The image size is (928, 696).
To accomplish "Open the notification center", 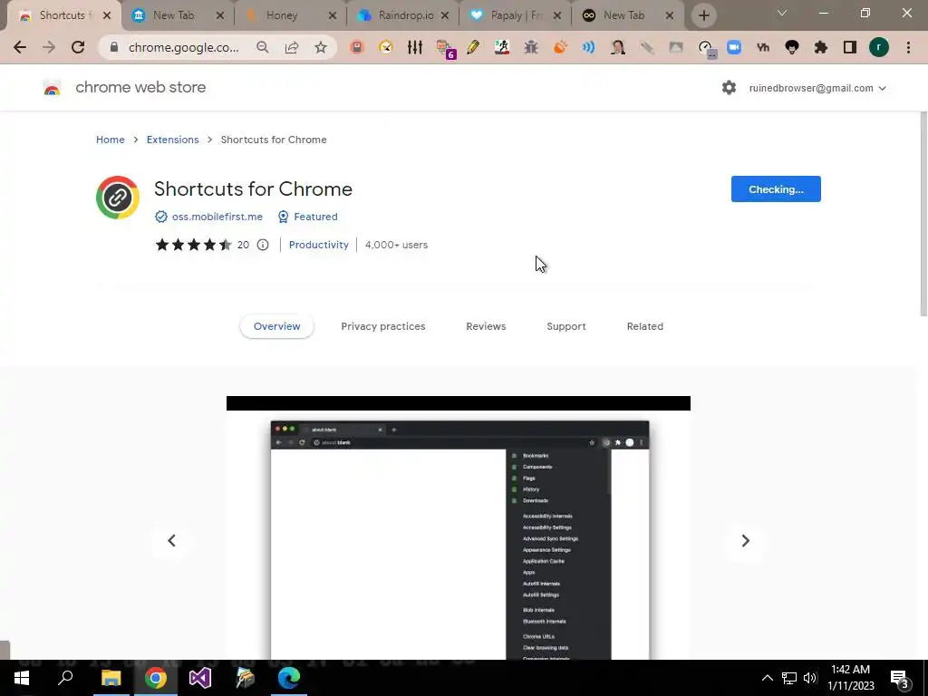I will point(900,679).
